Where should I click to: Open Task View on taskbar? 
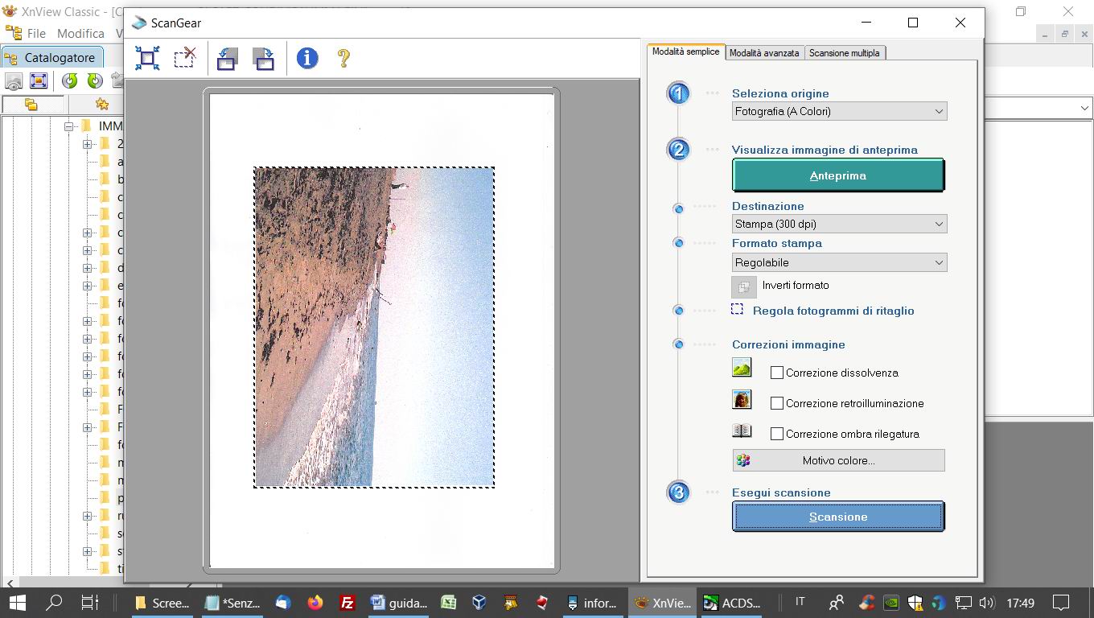click(x=90, y=602)
